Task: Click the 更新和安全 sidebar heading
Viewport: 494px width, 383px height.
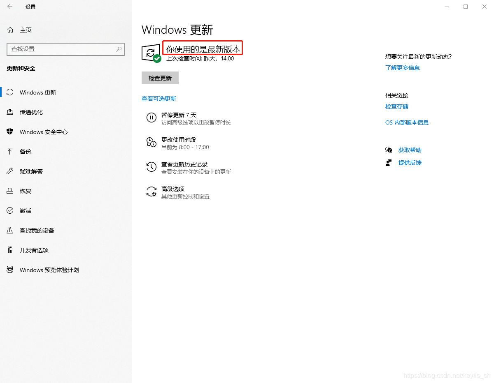Action: [21, 68]
